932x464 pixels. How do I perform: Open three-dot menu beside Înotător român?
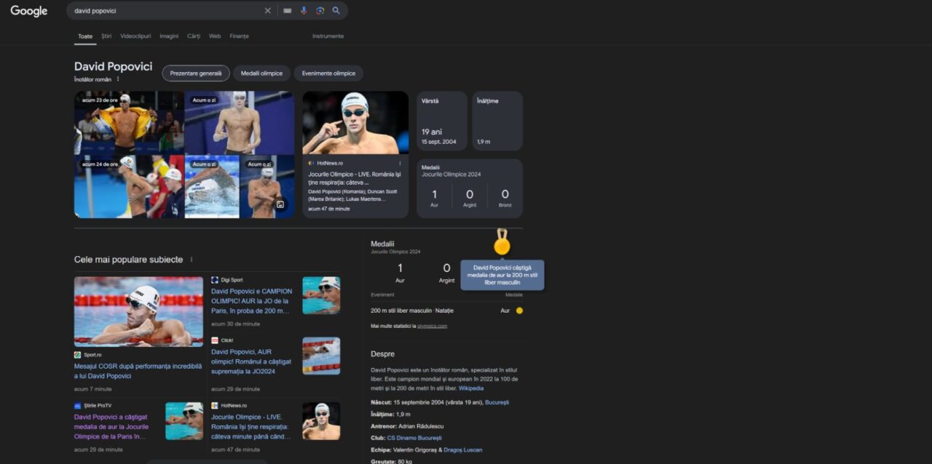(x=118, y=79)
